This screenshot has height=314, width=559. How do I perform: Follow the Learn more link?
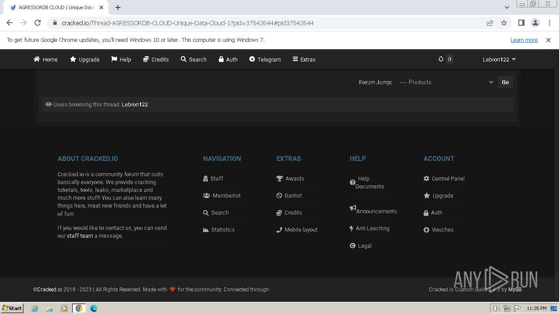tap(524, 40)
